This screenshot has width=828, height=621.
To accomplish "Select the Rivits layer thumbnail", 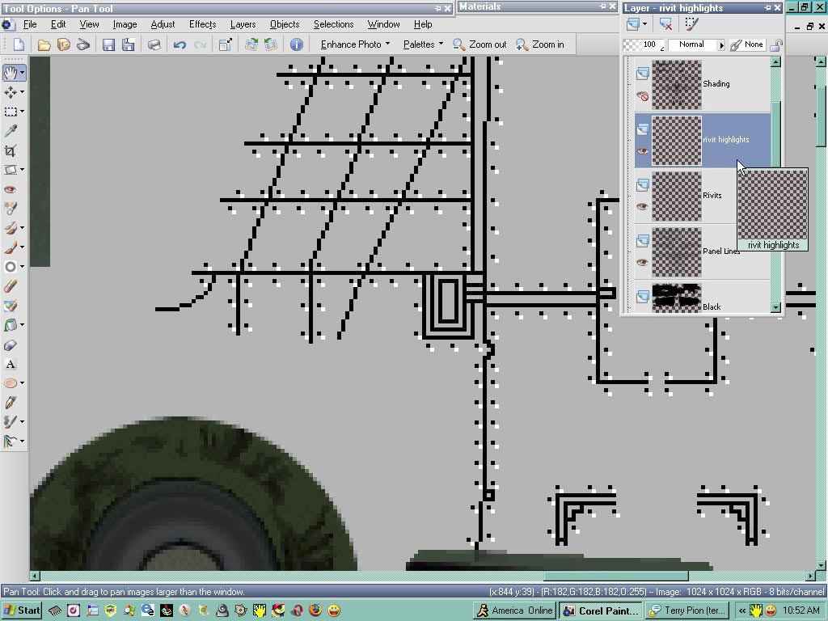I will 677,196.
